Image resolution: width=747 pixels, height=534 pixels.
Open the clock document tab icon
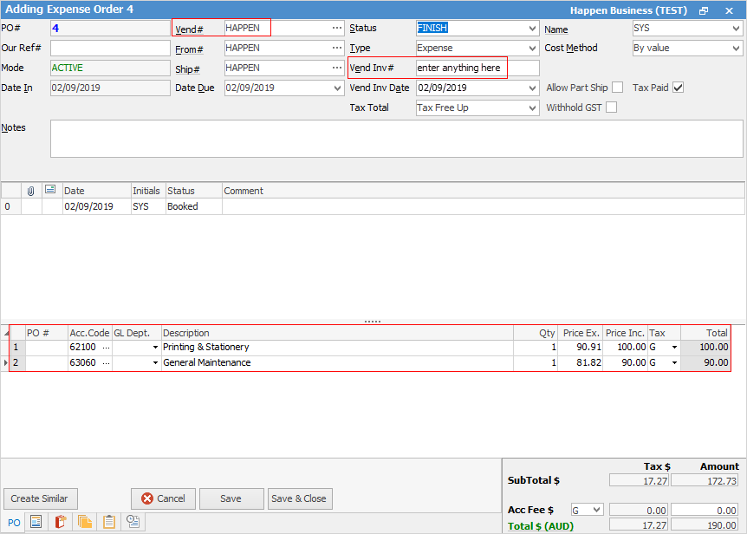click(x=133, y=522)
